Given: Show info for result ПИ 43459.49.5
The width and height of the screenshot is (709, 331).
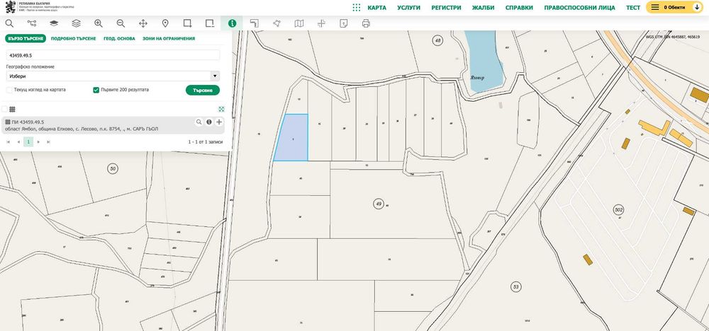Looking at the screenshot, I should [x=209, y=122].
